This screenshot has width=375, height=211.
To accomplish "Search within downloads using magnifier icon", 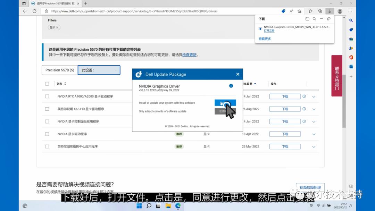I will (314, 19).
